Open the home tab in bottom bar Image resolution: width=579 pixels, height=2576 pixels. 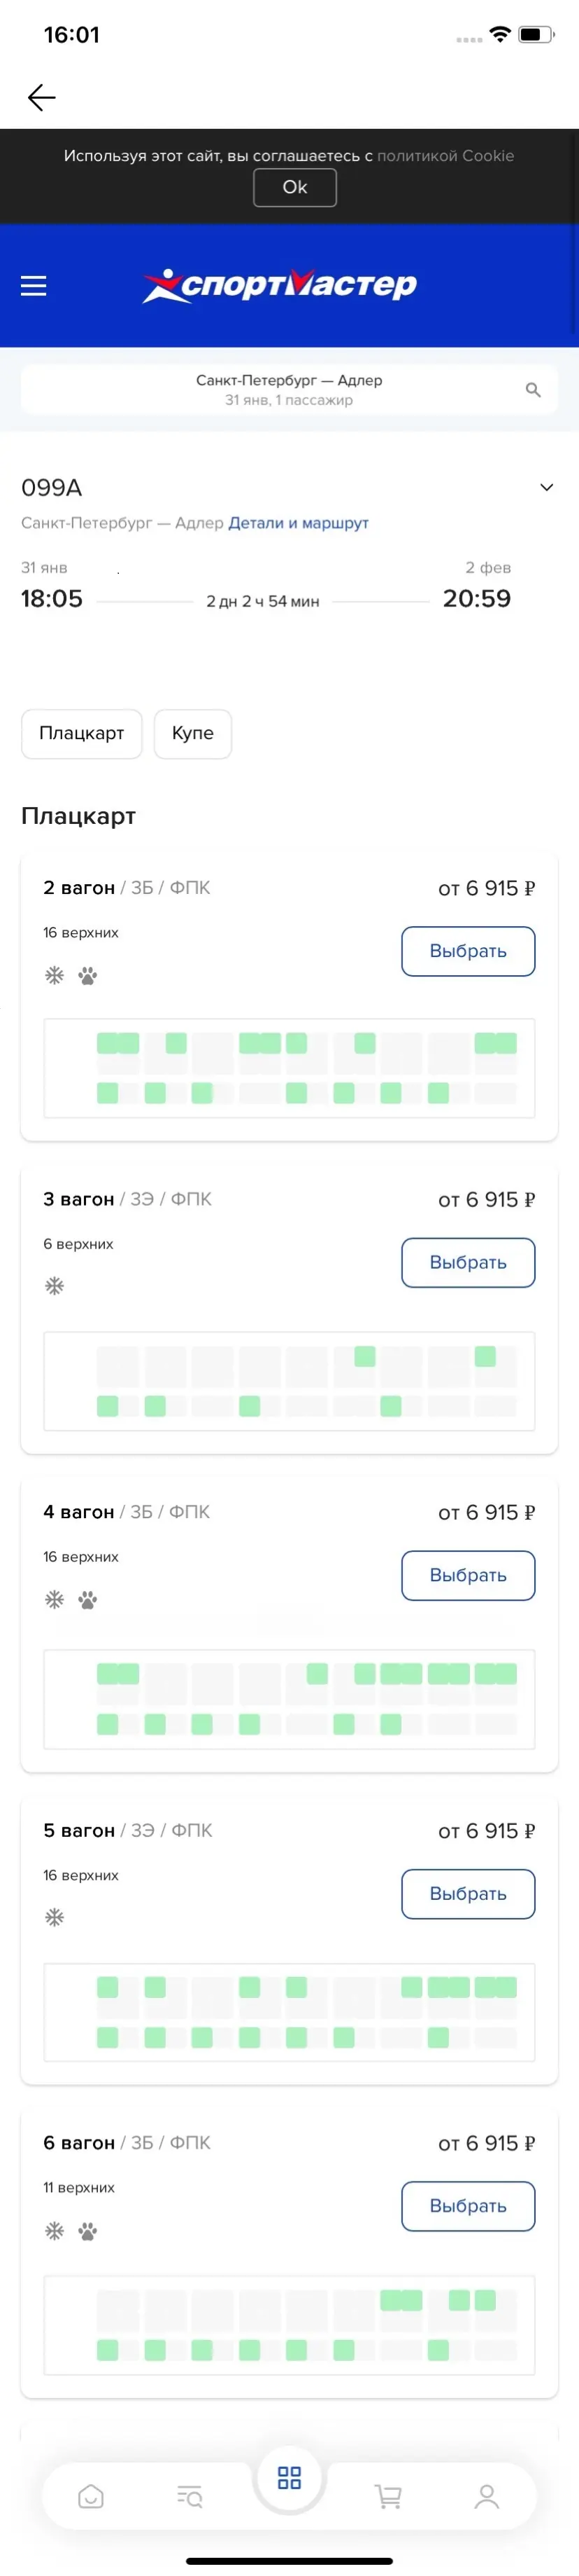tap(91, 2496)
